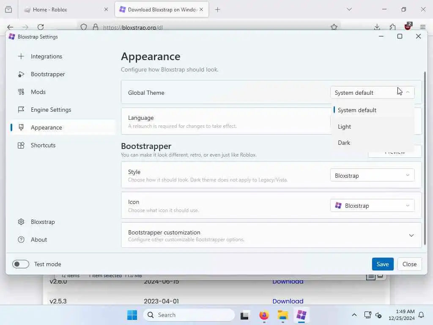The image size is (433, 325).
Task: Click the Integrations plus icon
Action: coord(21,56)
